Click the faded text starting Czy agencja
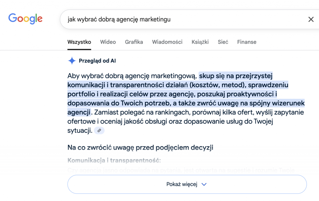The height and width of the screenshot is (201, 319). (x=181, y=170)
